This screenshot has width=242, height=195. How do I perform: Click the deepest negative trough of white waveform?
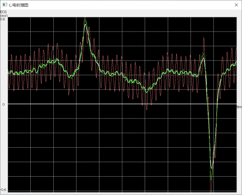(x=212, y=168)
